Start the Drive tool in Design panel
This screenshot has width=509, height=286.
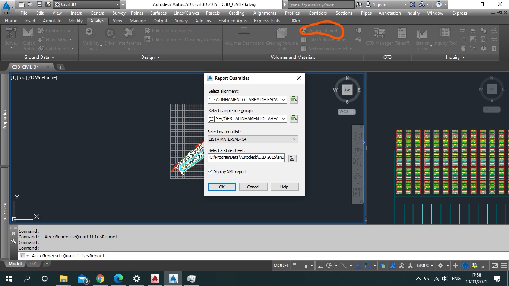110,37
